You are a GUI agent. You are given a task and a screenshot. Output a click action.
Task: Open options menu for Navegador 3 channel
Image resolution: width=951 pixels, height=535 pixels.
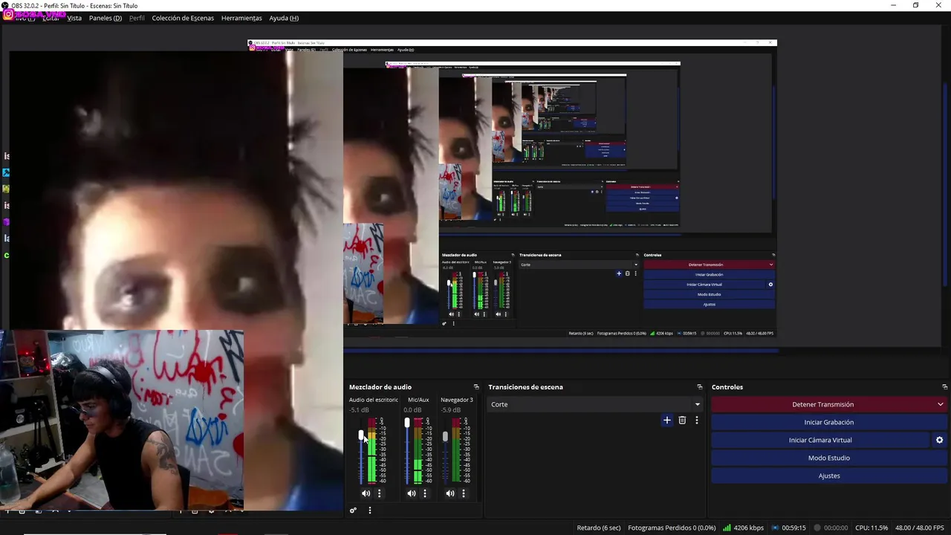click(464, 493)
